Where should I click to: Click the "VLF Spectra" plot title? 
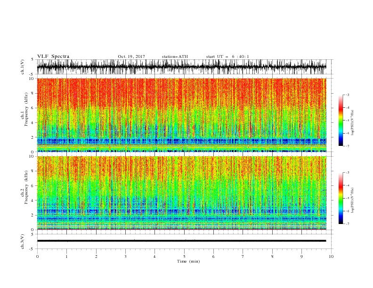(x=53, y=56)
